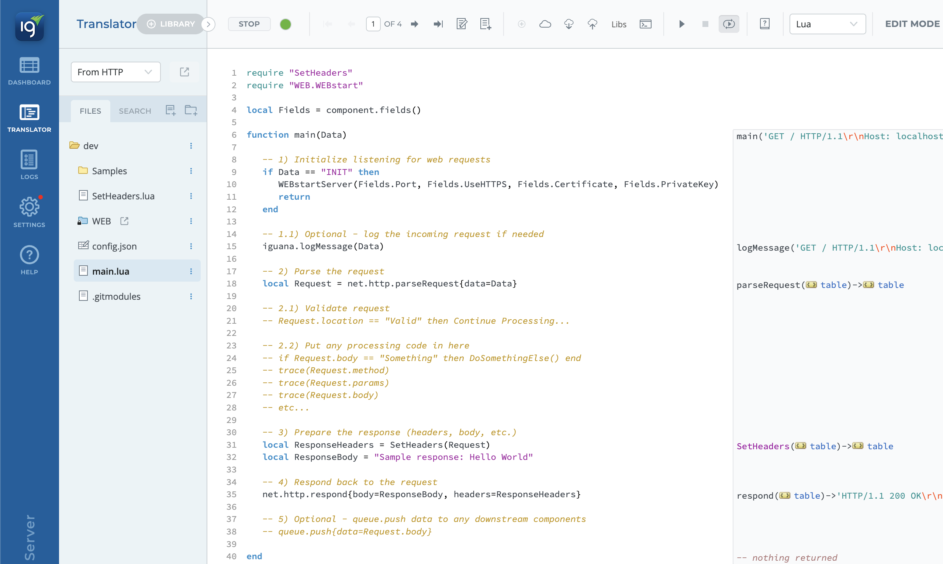Click the new folder icon

(191, 111)
